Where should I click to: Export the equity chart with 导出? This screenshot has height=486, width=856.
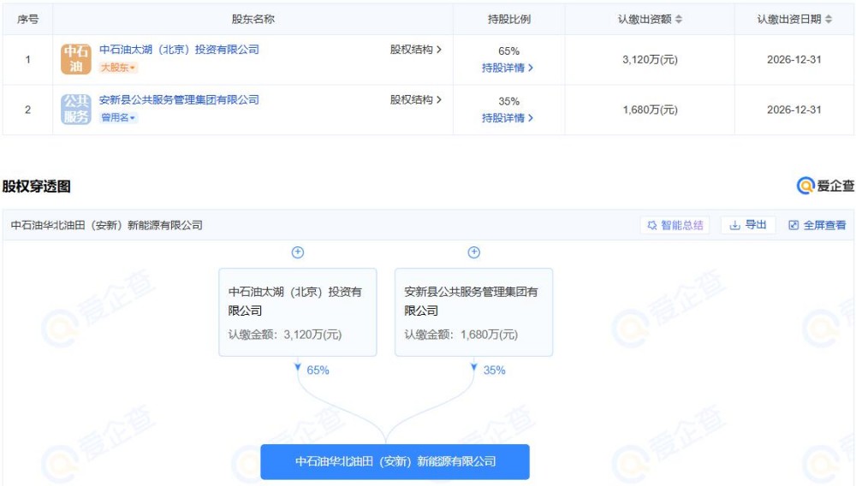pos(748,225)
